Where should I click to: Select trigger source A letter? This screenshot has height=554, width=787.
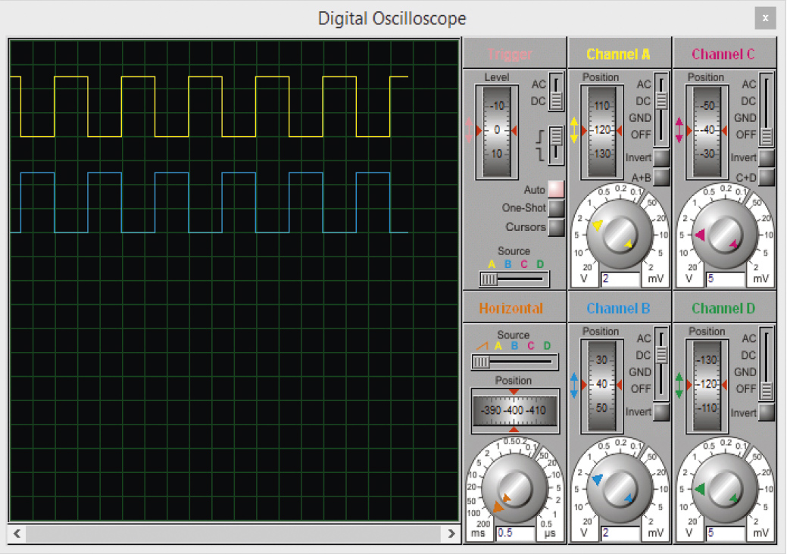click(492, 264)
